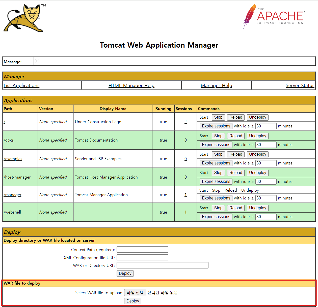Open the Manager Help link
This screenshot has width=318, height=307.
(216, 85)
